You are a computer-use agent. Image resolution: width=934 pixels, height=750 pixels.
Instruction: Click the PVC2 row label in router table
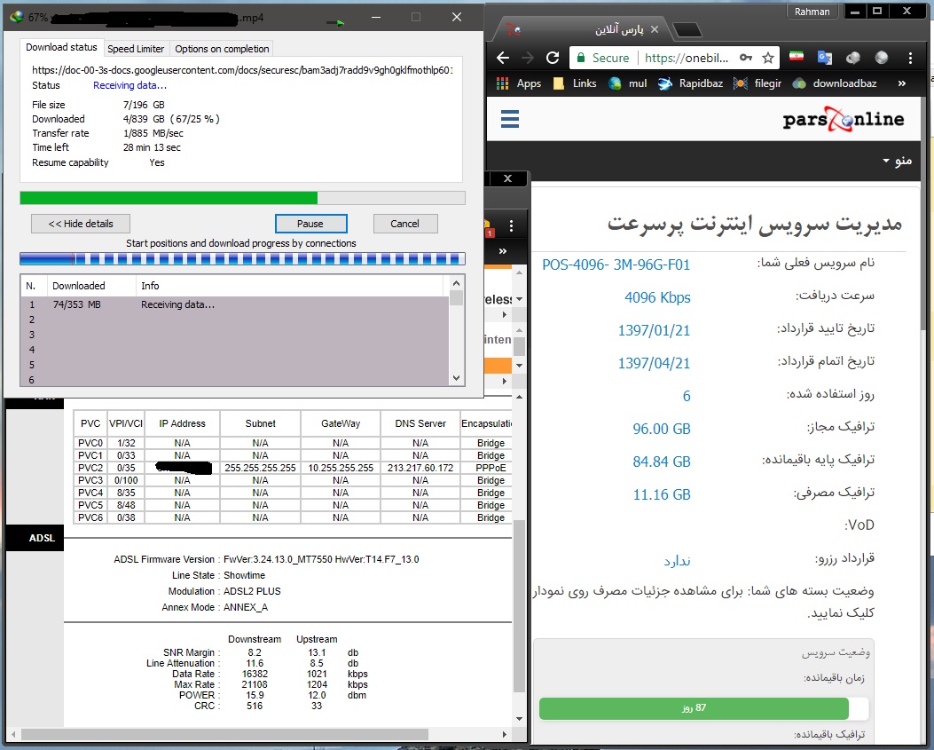tap(90, 468)
